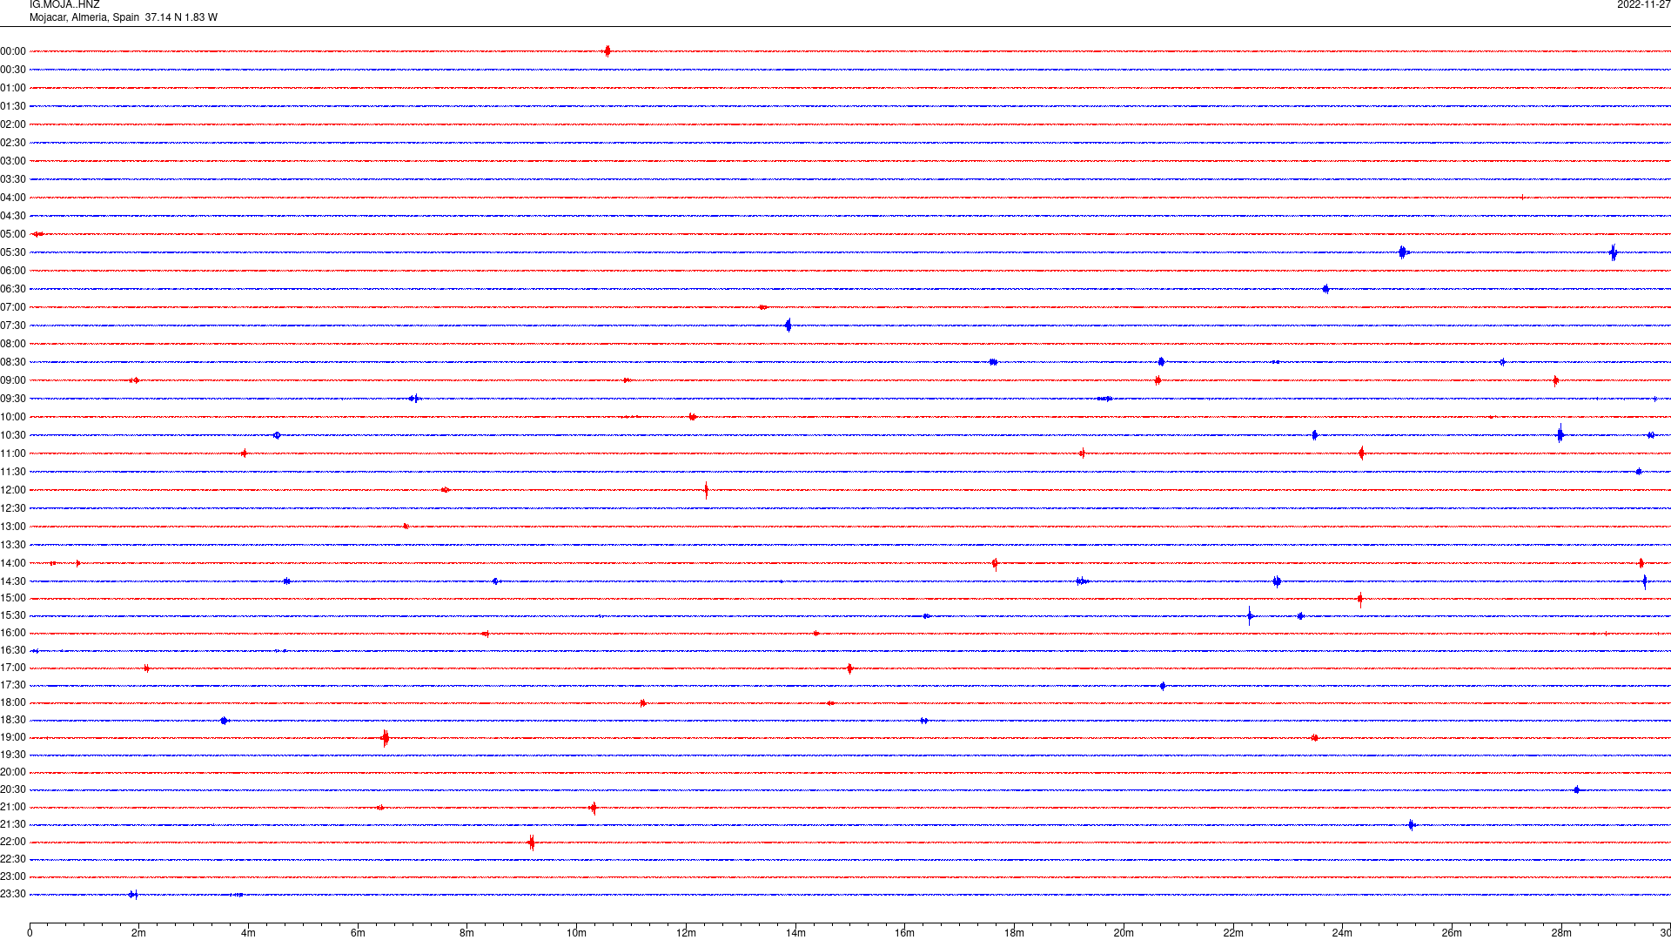Click the red seismic spike on the 22:00 trace
1671x940 pixels.
[532, 842]
